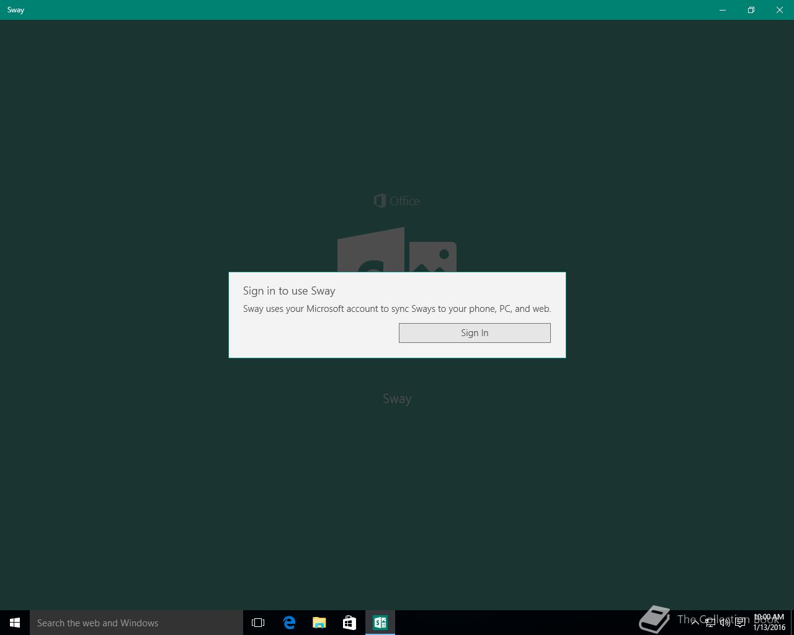Open the Action Center notifications icon
Screen dimensions: 794x635
pos(740,623)
